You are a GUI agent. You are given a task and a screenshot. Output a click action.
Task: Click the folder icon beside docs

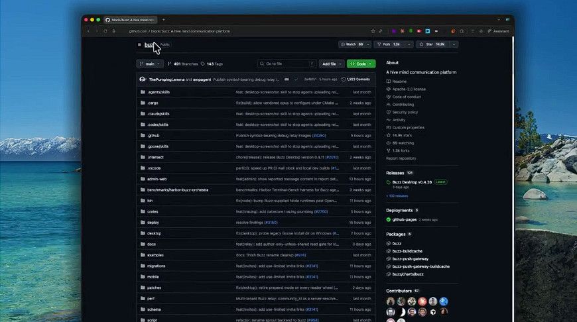click(x=143, y=244)
